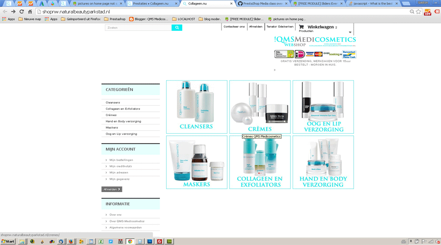Click the cyan search magnifier button
The image size is (441, 245).
(x=176, y=27)
